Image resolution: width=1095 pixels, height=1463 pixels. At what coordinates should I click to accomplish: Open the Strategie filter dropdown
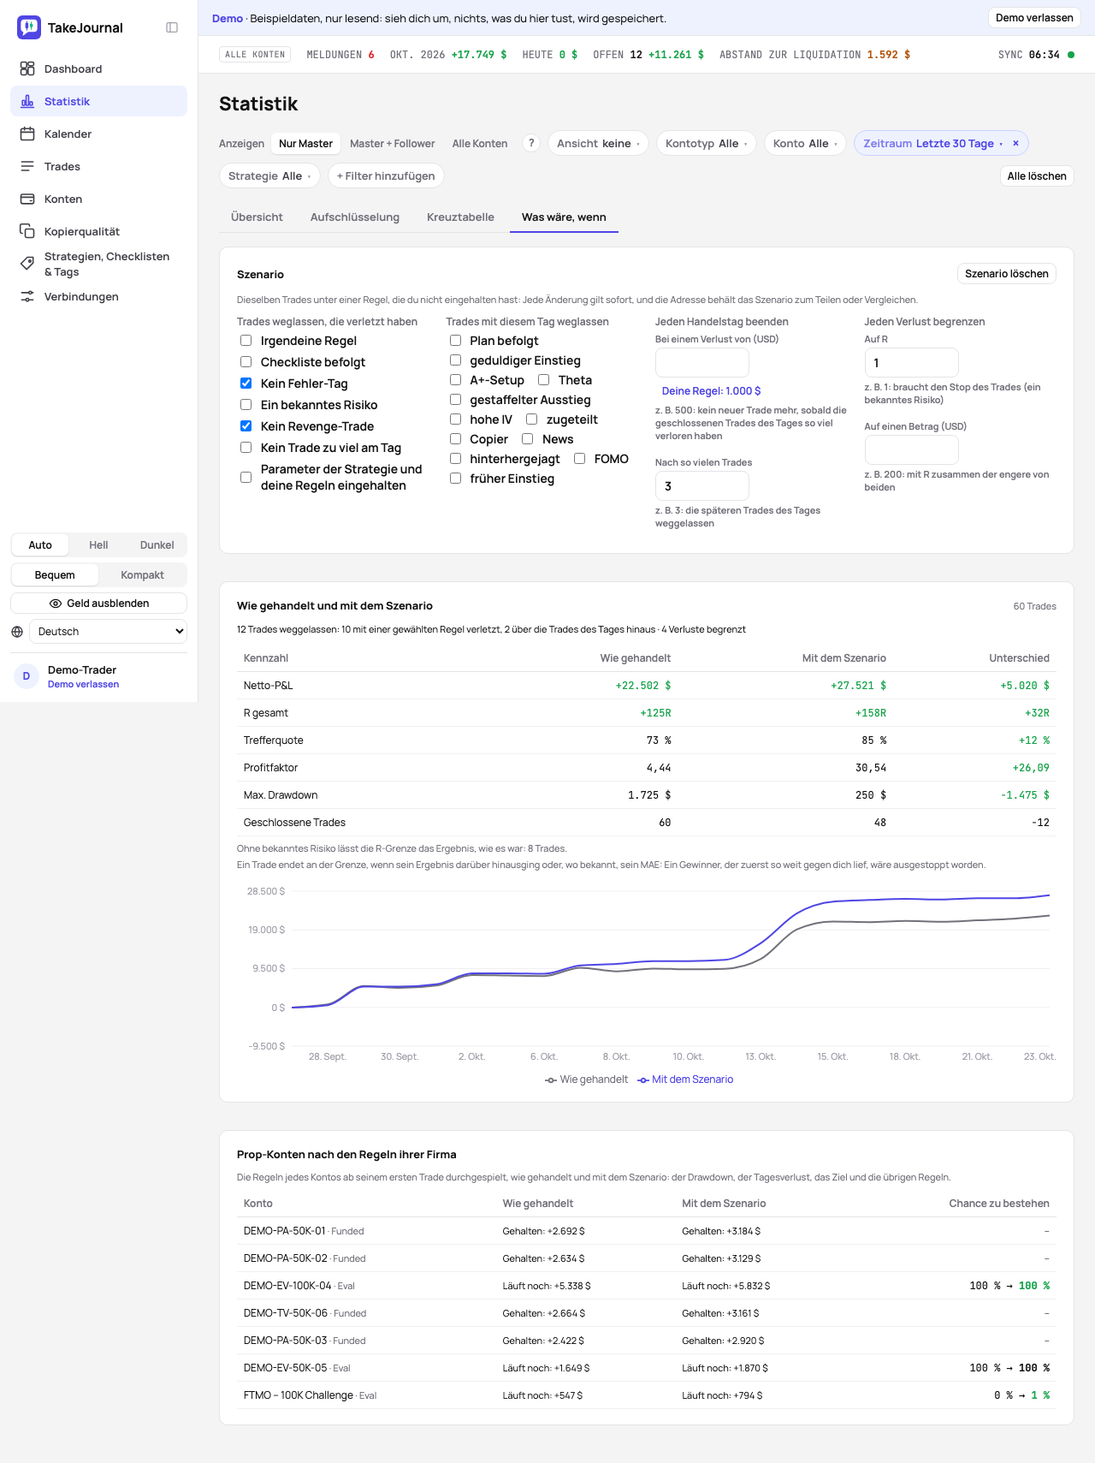[x=269, y=175]
